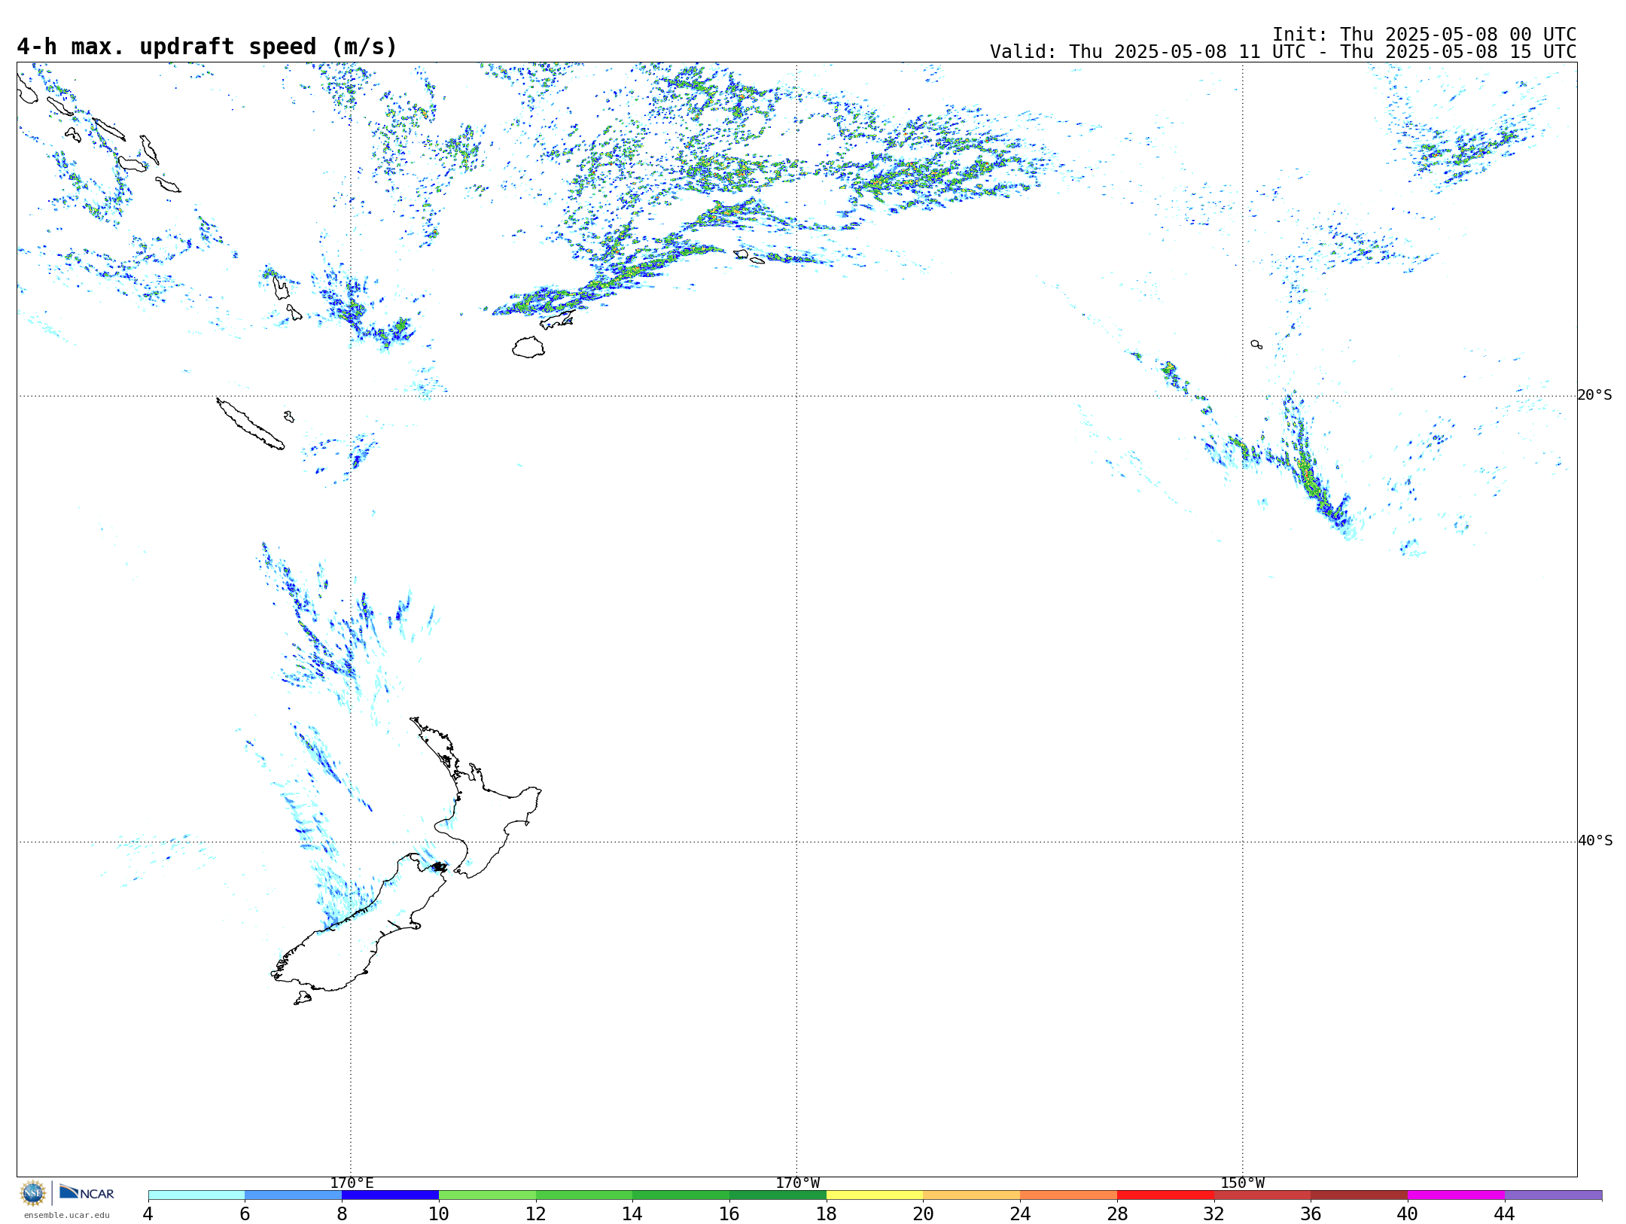The height and width of the screenshot is (1224, 1626).
Task: Click the colorbar tick label 44
Action: pyautogui.click(x=1505, y=1213)
